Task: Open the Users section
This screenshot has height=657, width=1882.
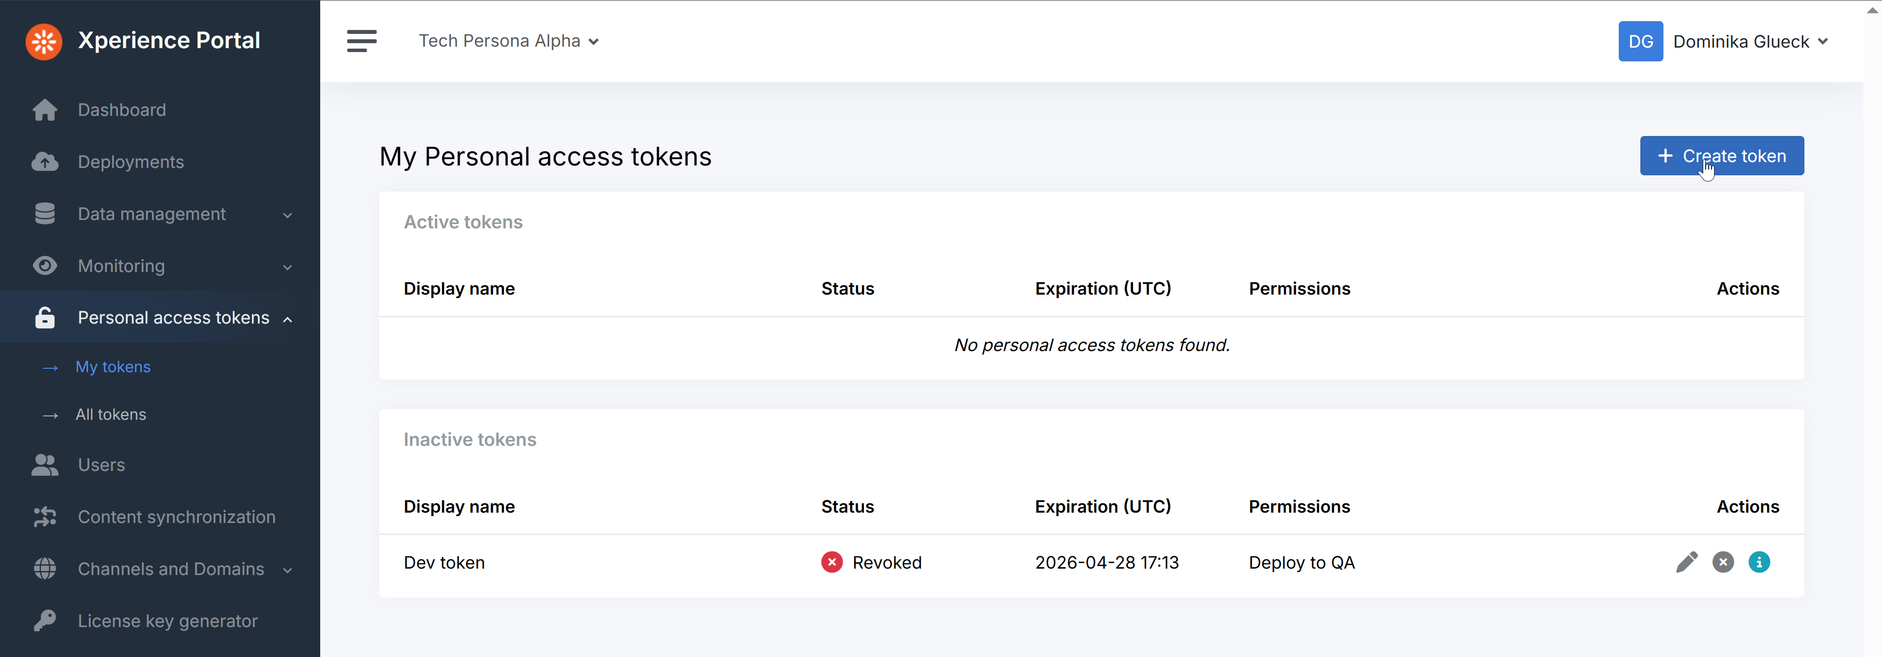Action: coord(101,465)
